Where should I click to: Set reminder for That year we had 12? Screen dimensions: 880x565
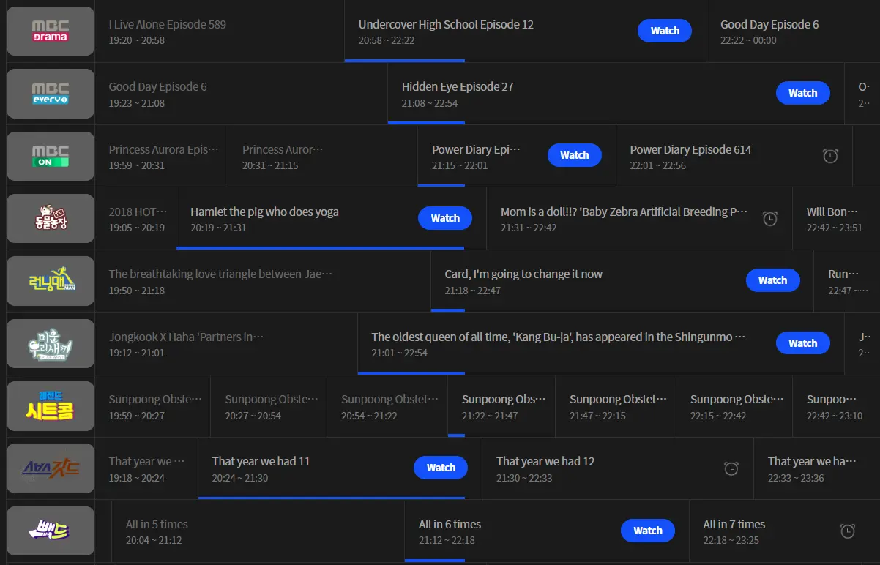(731, 468)
